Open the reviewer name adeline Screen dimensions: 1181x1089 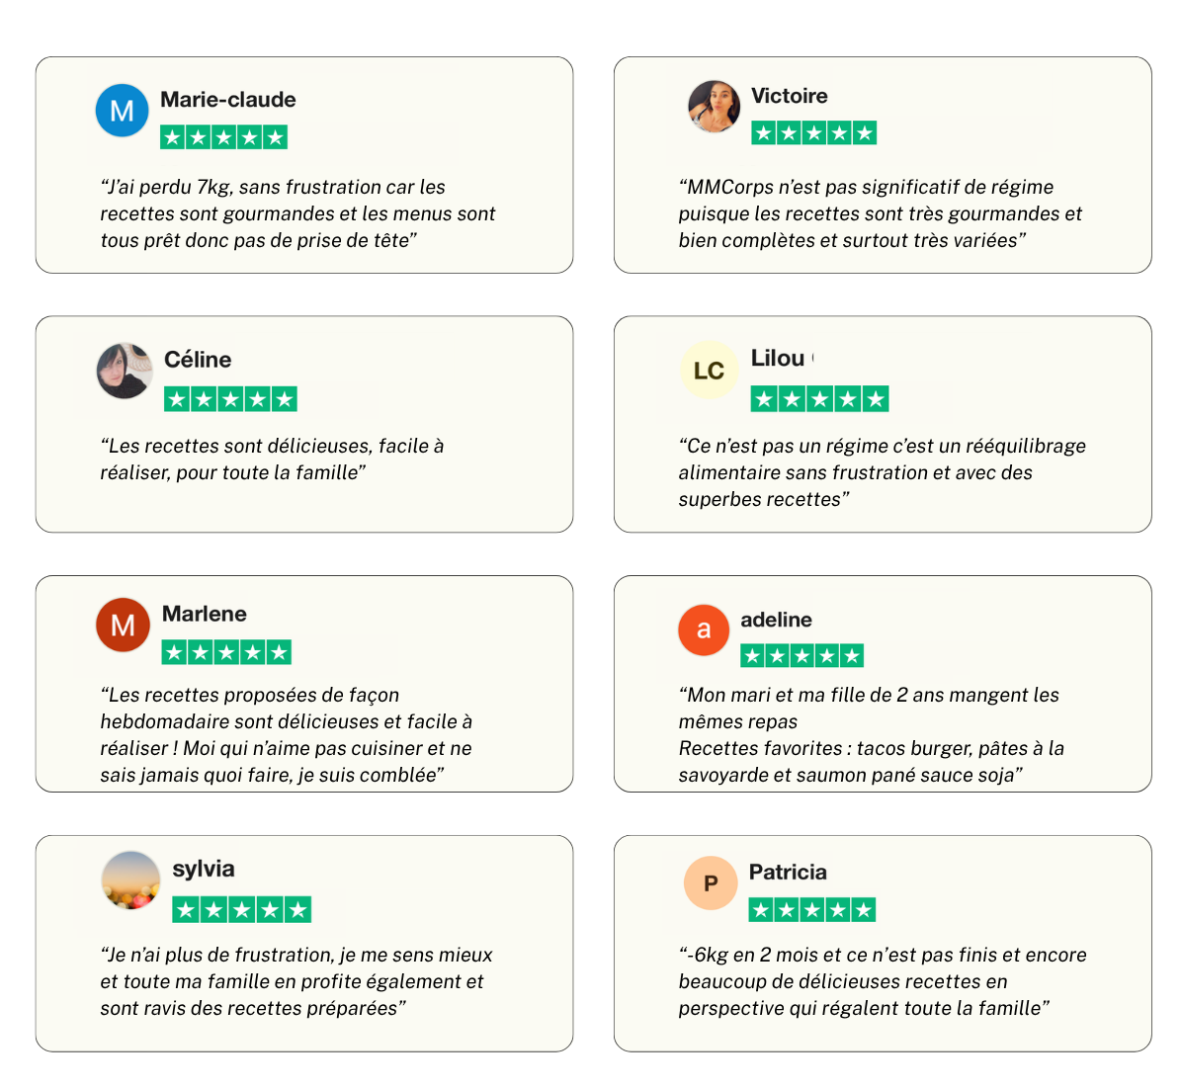tap(776, 620)
